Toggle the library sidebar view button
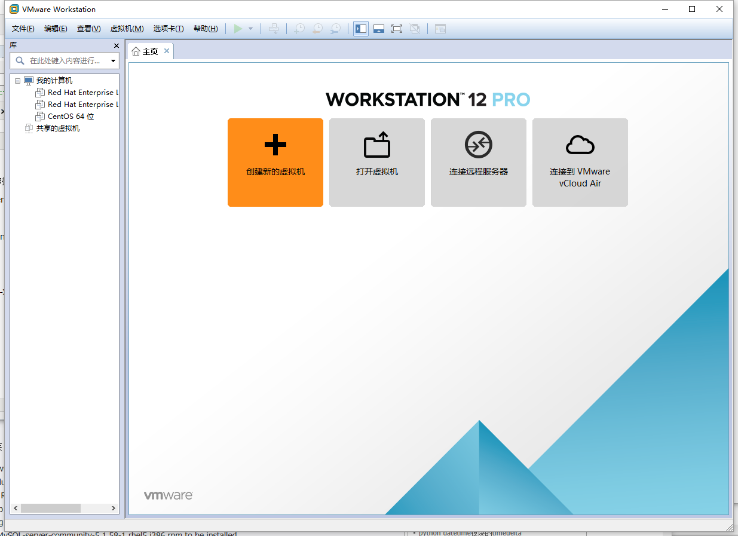Screen dimensions: 738x536 click(x=361, y=29)
